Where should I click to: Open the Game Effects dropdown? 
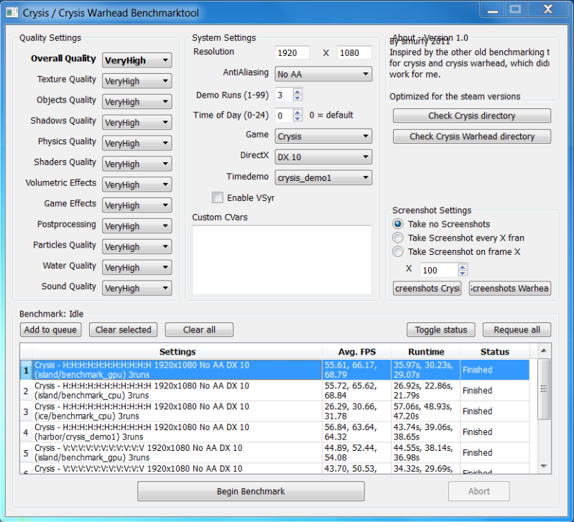(x=137, y=205)
